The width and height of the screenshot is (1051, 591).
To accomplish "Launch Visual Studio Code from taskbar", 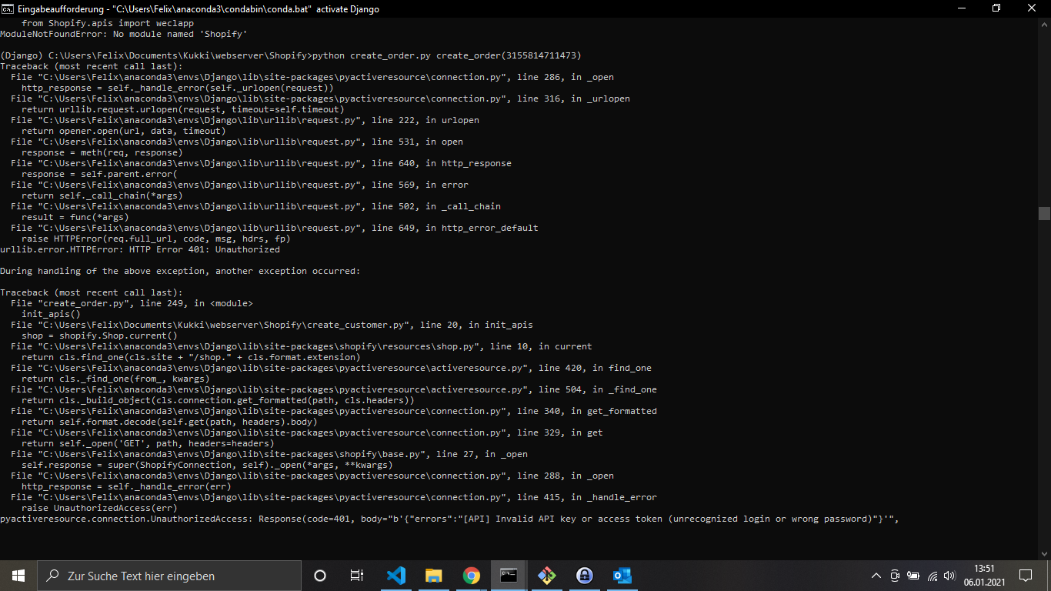I will click(x=395, y=575).
